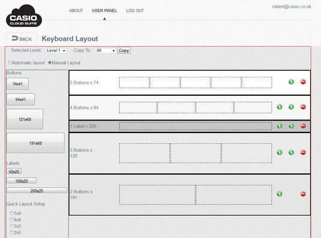
Task: Select middle slot in 3 Buttons x 126 row
Action: click(x=195, y=153)
